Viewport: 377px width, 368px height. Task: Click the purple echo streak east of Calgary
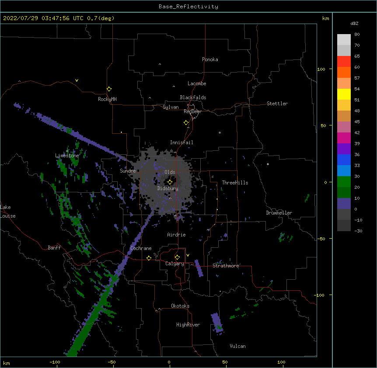tap(199, 268)
